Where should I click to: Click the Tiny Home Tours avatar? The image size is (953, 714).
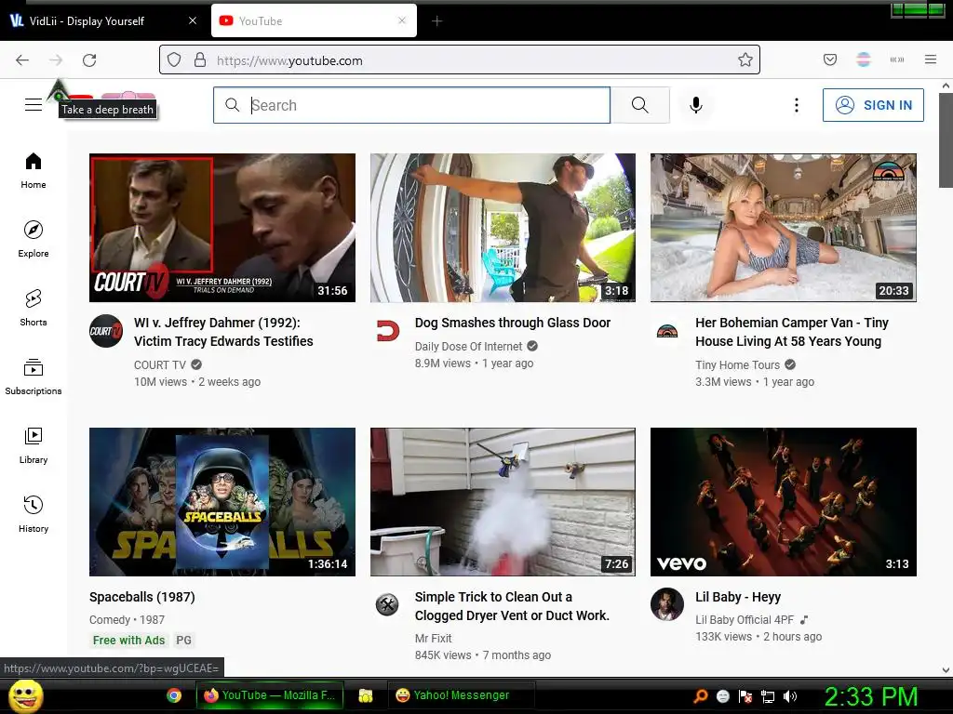[x=667, y=331]
